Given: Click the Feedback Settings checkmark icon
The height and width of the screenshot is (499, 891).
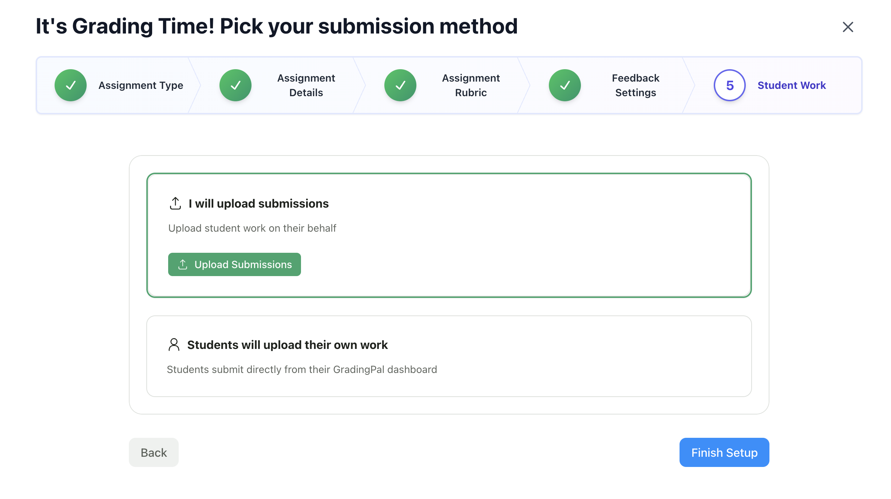Looking at the screenshot, I should pos(565,85).
